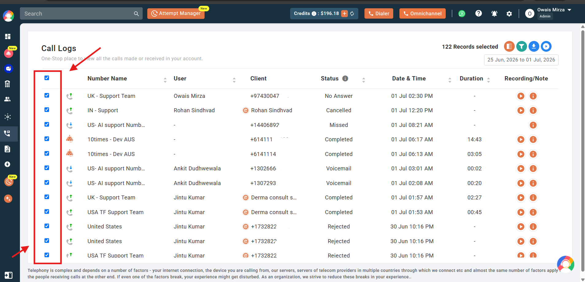This screenshot has height=282, width=585.
Task: Click the 'USA TF Support Team' 01:53 AM cell
Action: 115,212
